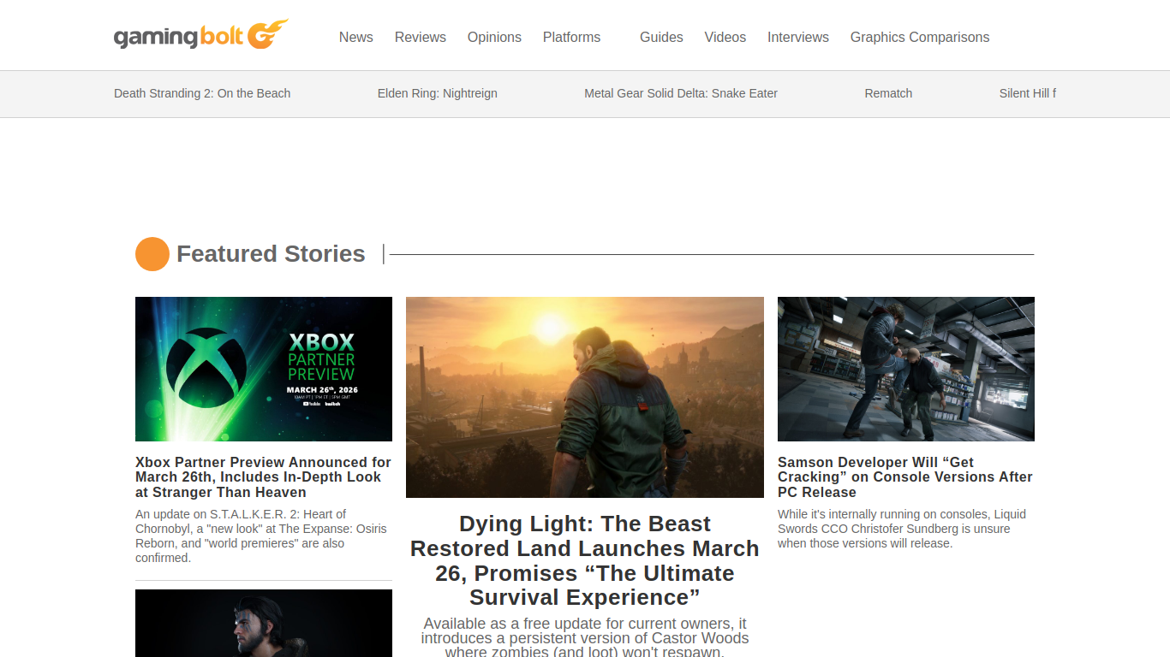
Task: Read Xbox Partner Preview Announced headline
Action: point(264,477)
